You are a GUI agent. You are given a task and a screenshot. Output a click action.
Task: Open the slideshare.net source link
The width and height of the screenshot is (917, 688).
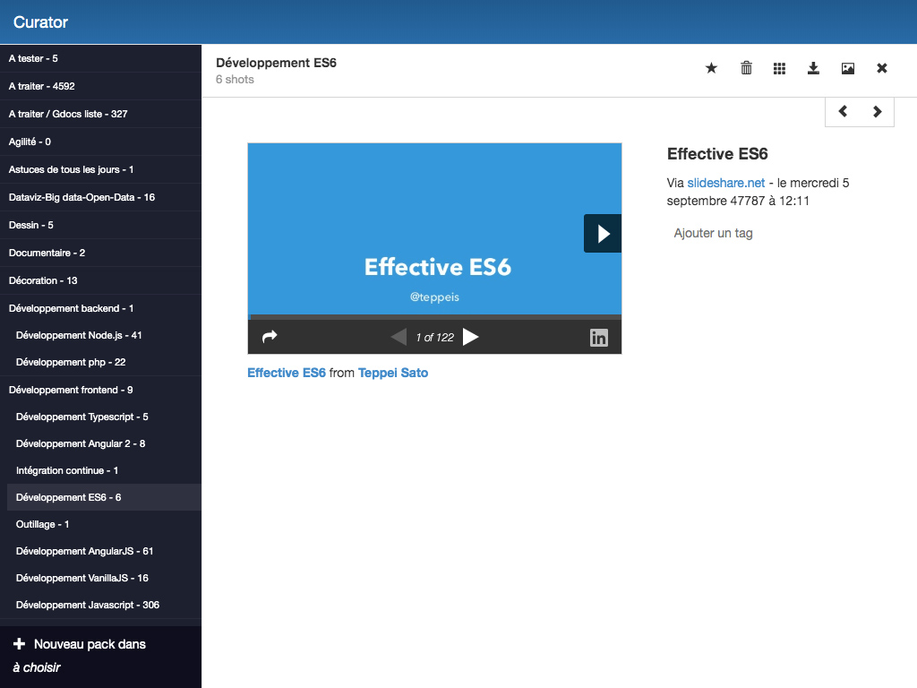pyautogui.click(x=726, y=183)
